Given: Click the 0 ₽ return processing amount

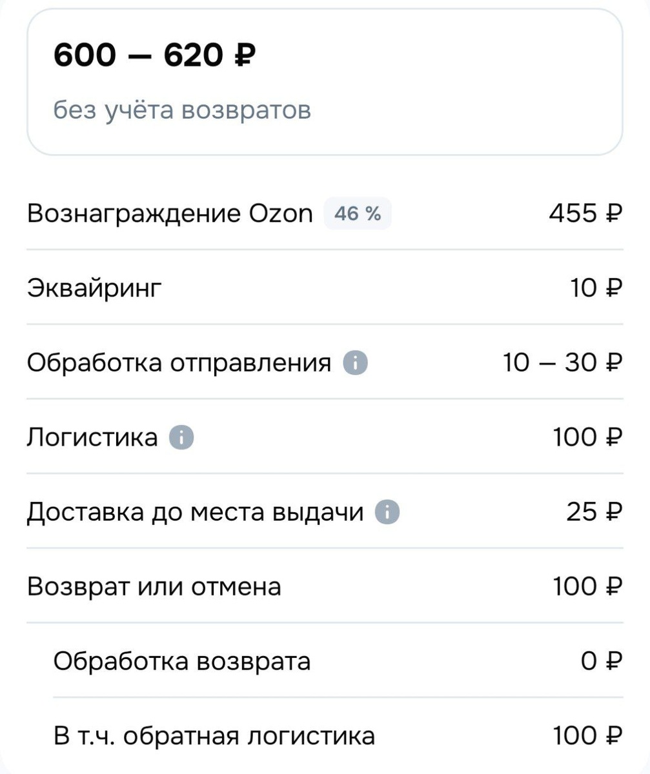Looking at the screenshot, I should (600, 662).
